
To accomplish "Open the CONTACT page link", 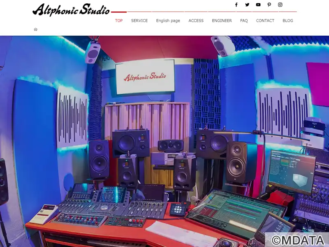I will (265, 21).
